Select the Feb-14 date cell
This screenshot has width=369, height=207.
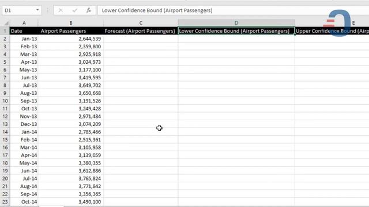tap(24, 139)
